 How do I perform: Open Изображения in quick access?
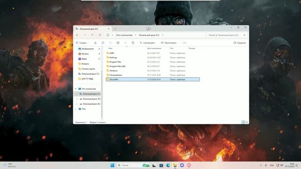(87, 49)
